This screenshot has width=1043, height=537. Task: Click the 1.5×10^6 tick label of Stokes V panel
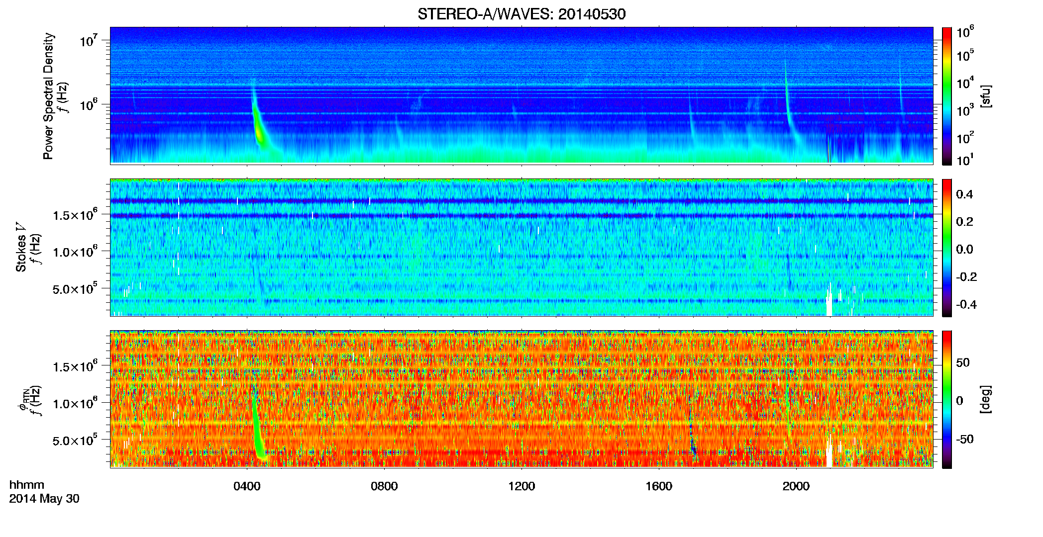75,215
